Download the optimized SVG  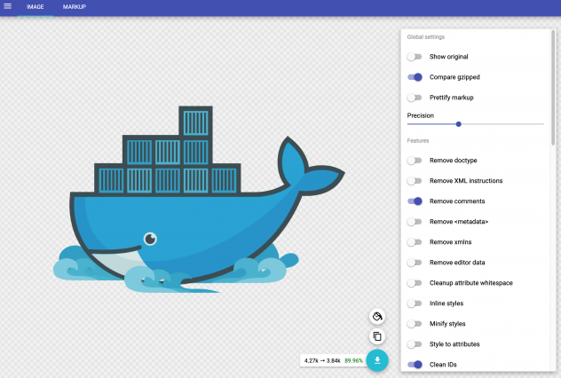click(x=377, y=360)
